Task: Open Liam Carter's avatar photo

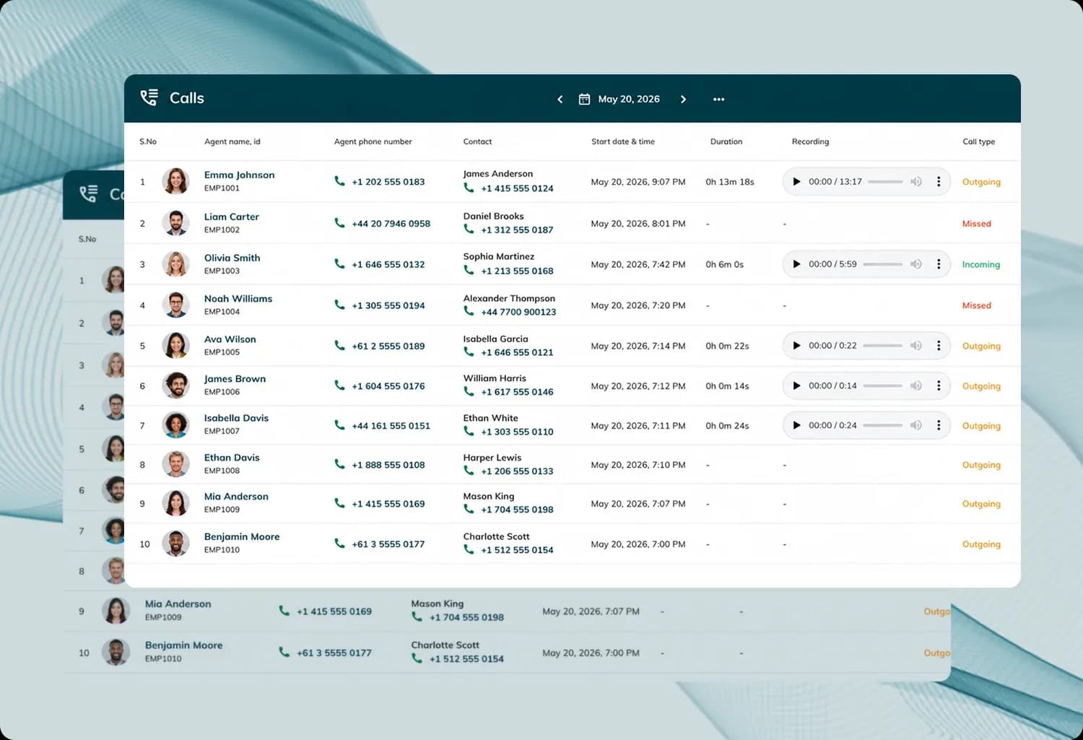Action: [175, 223]
